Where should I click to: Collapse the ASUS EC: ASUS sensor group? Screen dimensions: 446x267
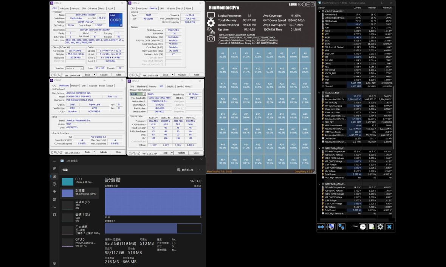click(319, 92)
